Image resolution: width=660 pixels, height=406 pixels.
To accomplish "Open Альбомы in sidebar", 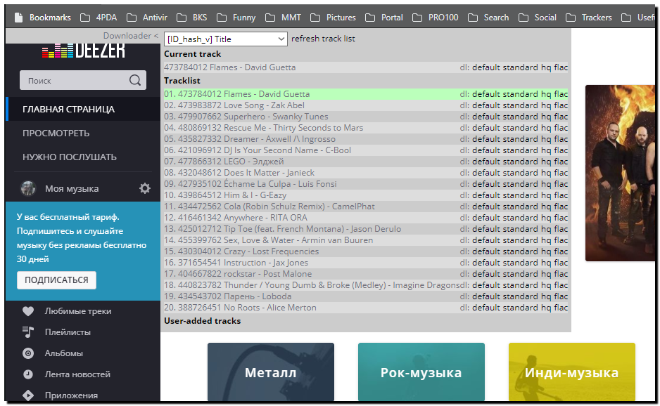I will click(x=64, y=353).
